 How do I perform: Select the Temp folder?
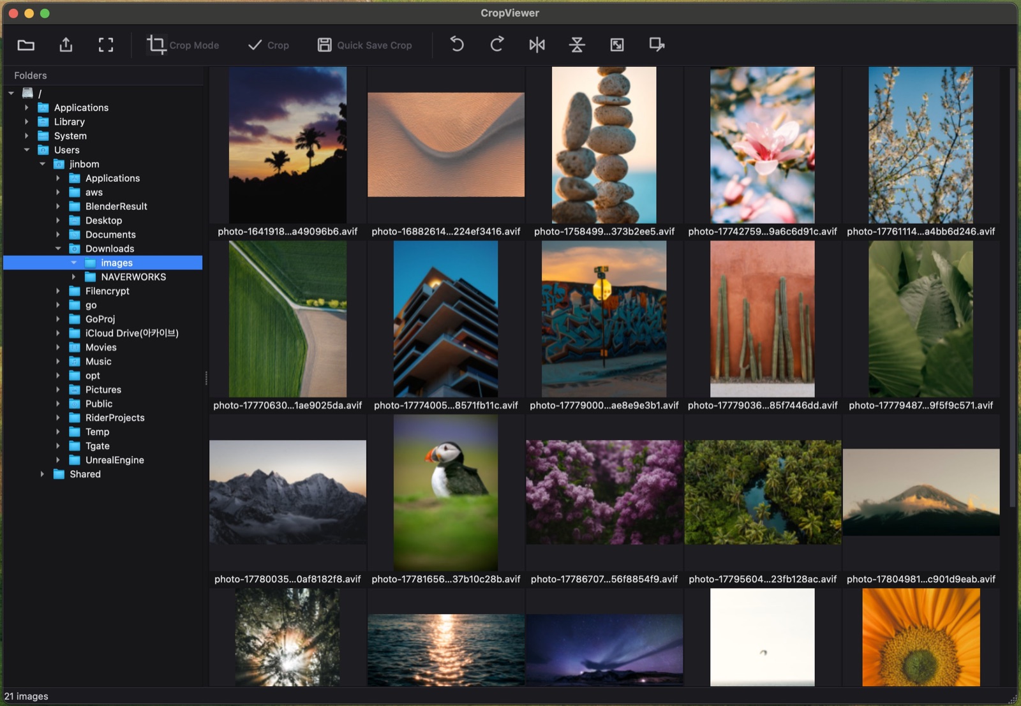pyautogui.click(x=97, y=432)
